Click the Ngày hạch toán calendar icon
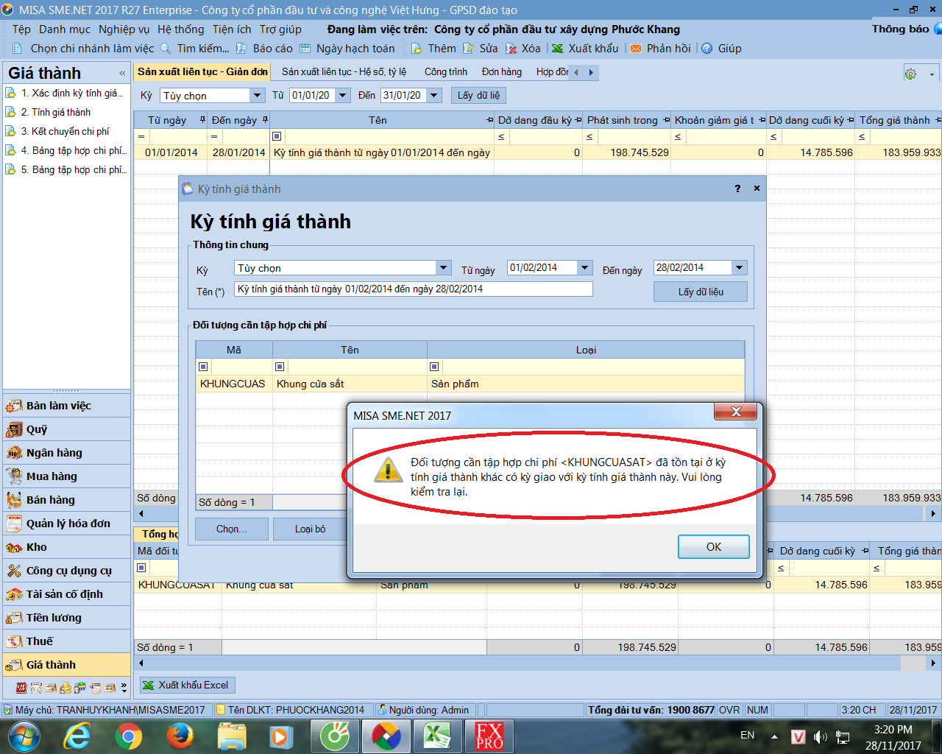The height and width of the screenshot is (754, 942). coord(305,49)
